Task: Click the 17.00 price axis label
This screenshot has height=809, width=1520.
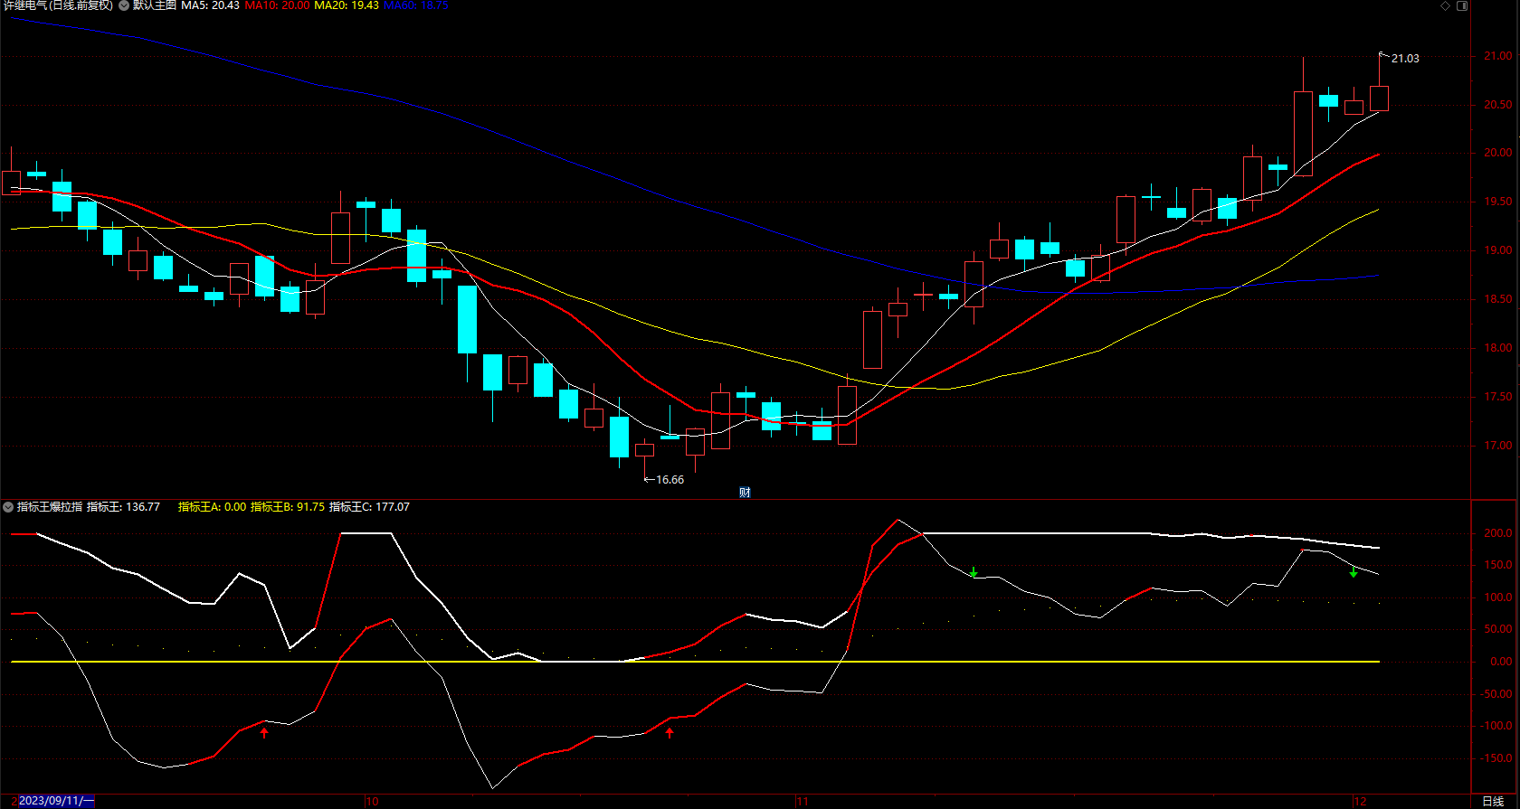Action: pos(1497,446)
